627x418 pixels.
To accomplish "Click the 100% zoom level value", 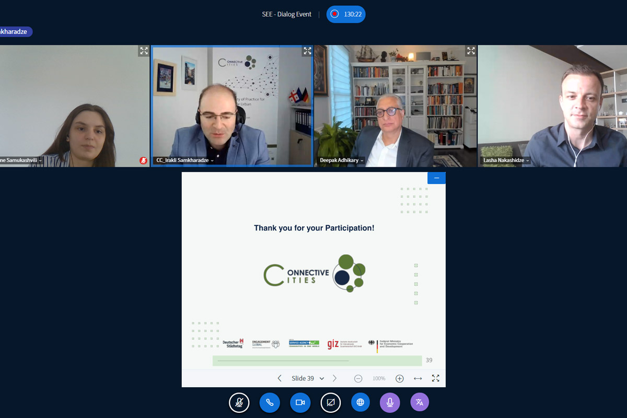I will [379, 378].
